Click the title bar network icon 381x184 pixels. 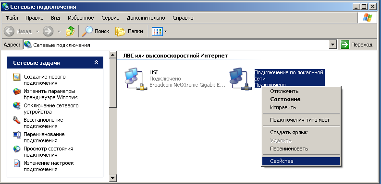coord(5,7)
